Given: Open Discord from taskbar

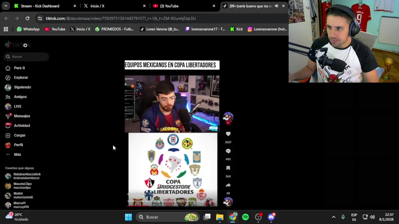Looking at the screenshot, I should pyautogui.click(x=271, y=217).
